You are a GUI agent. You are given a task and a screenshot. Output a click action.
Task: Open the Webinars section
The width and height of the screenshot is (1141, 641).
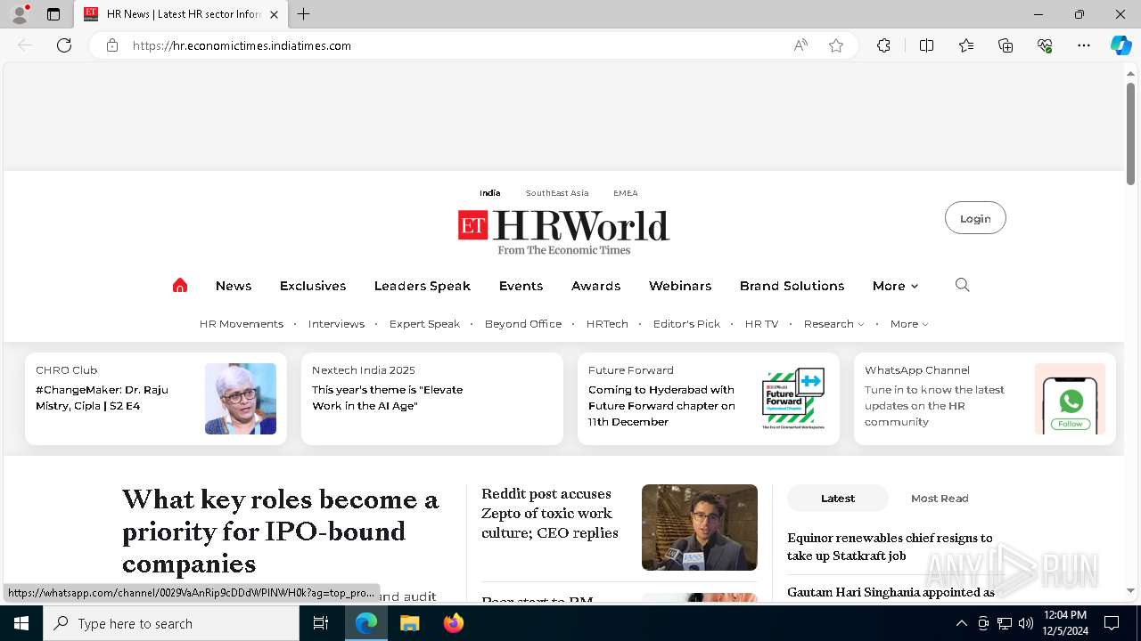click(x=680, y=286)
